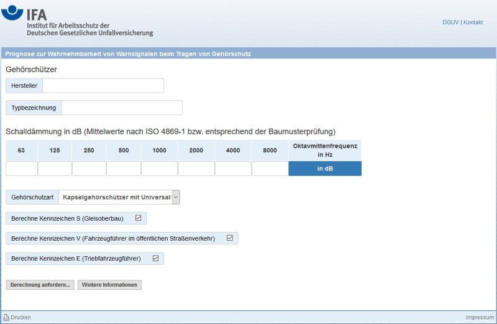Disable the Kennzeichen E (Triebfahrzeugführer) checkbox
This screenshot has height=324, width=497.
[156, 258]
